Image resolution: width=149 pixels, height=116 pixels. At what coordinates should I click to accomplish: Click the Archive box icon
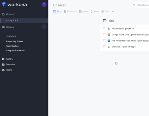[x=3, y=59]
